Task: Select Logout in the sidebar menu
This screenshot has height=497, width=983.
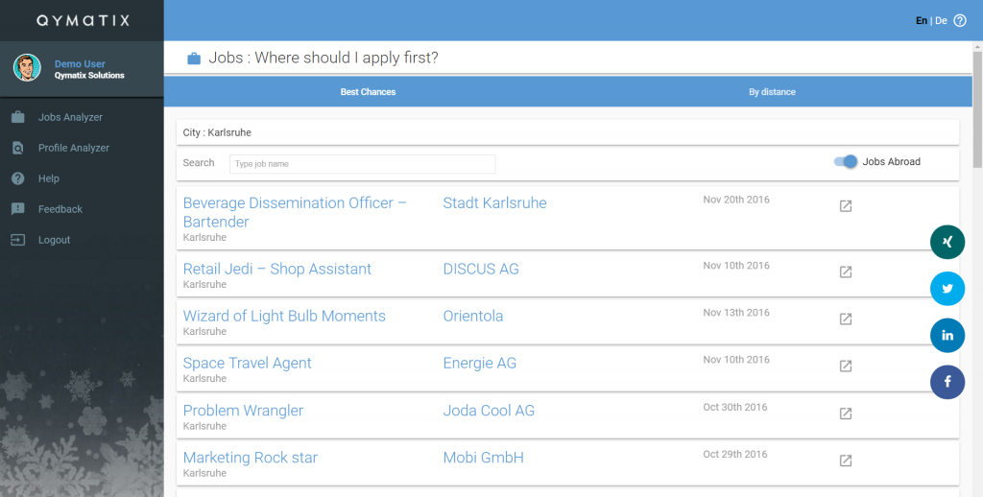Action: click(x=54, y=240)
